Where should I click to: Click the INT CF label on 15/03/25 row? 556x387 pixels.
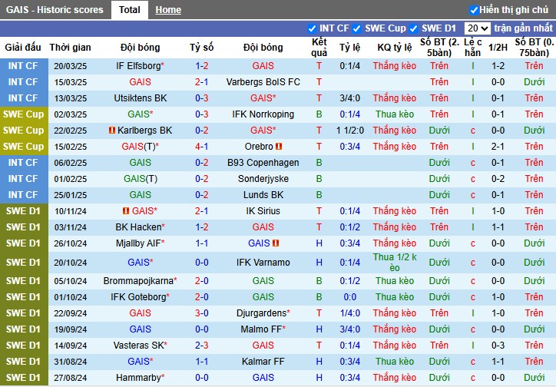pos(23,82)
